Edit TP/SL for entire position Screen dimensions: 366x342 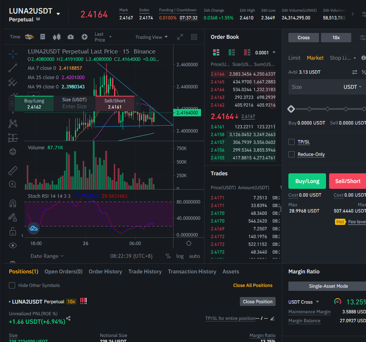pyautogui.click(x=272, y=318)
